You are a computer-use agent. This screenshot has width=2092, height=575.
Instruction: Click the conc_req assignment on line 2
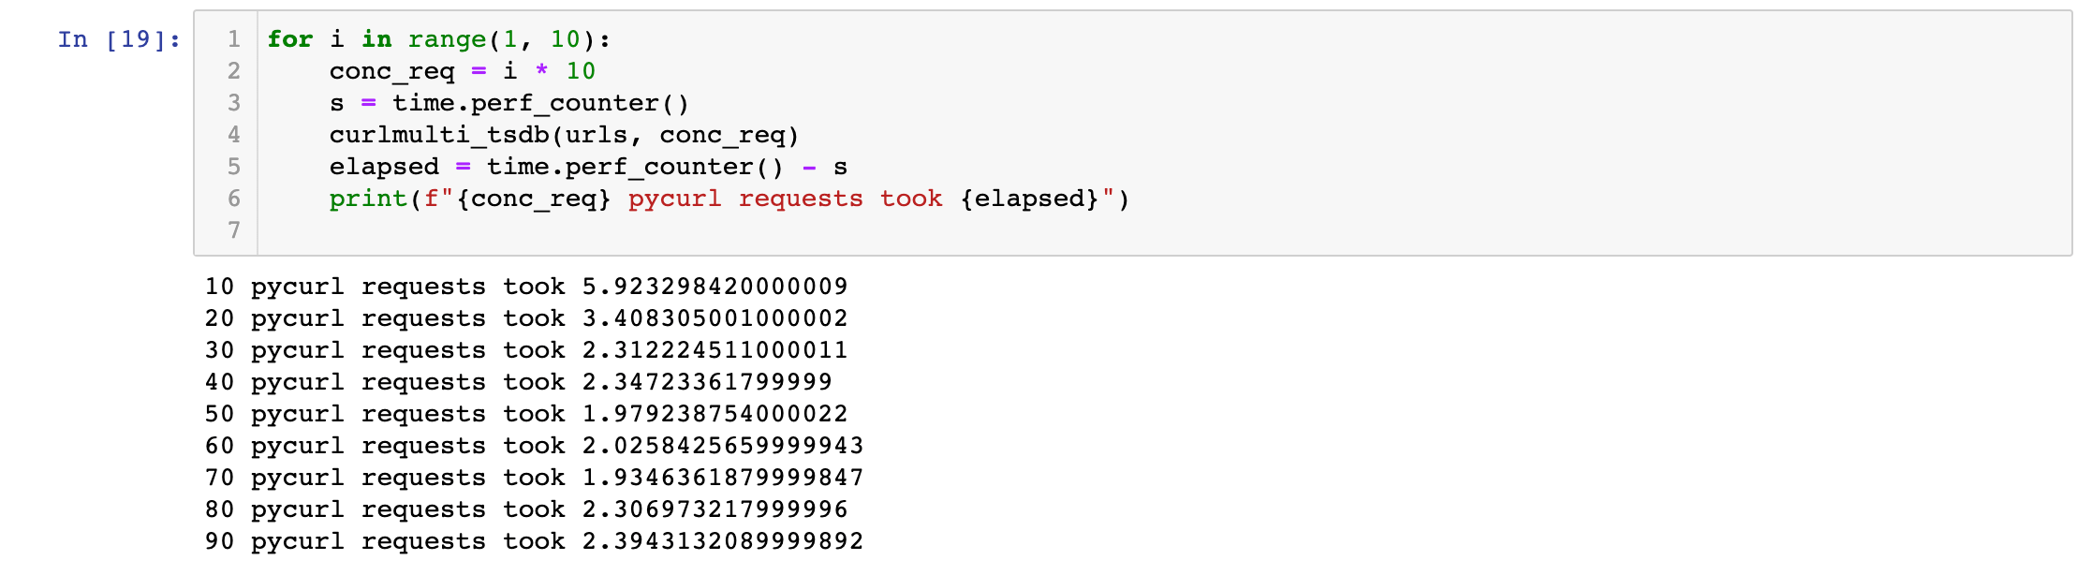click(391, 71)
